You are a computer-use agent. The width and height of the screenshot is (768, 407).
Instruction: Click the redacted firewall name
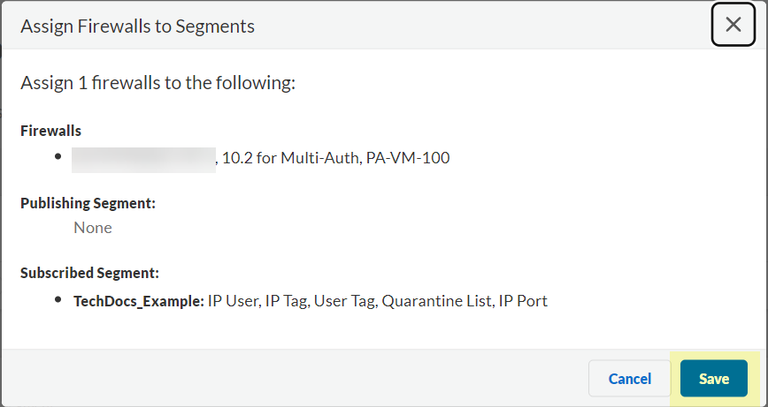(143, 159)
